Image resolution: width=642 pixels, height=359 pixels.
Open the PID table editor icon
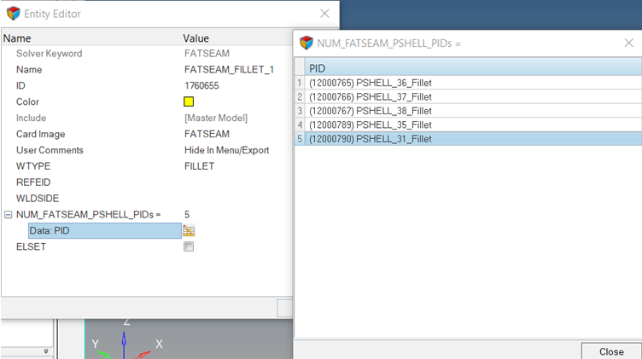[189, 231]
